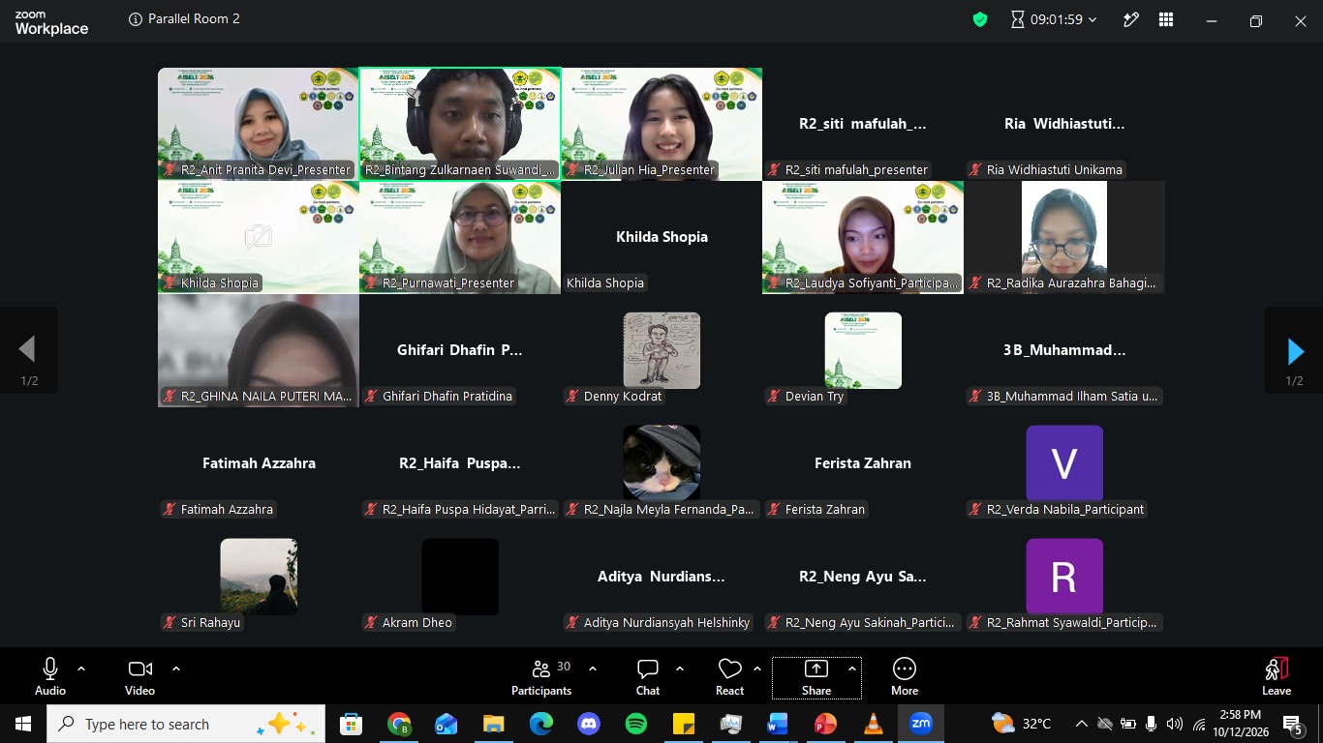The width and height of the screenshot is (1323, 743).
Task: Open Microsoft Edge from the taskbar
Action: 541,724
